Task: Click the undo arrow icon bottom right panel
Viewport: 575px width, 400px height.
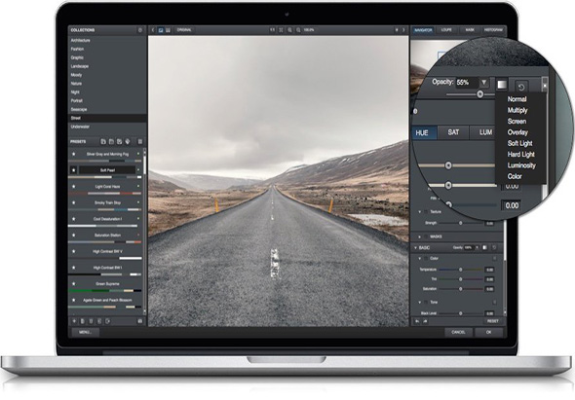Action: pos(417,321)
